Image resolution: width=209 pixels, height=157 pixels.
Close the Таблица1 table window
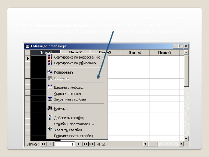pos(186,46)
